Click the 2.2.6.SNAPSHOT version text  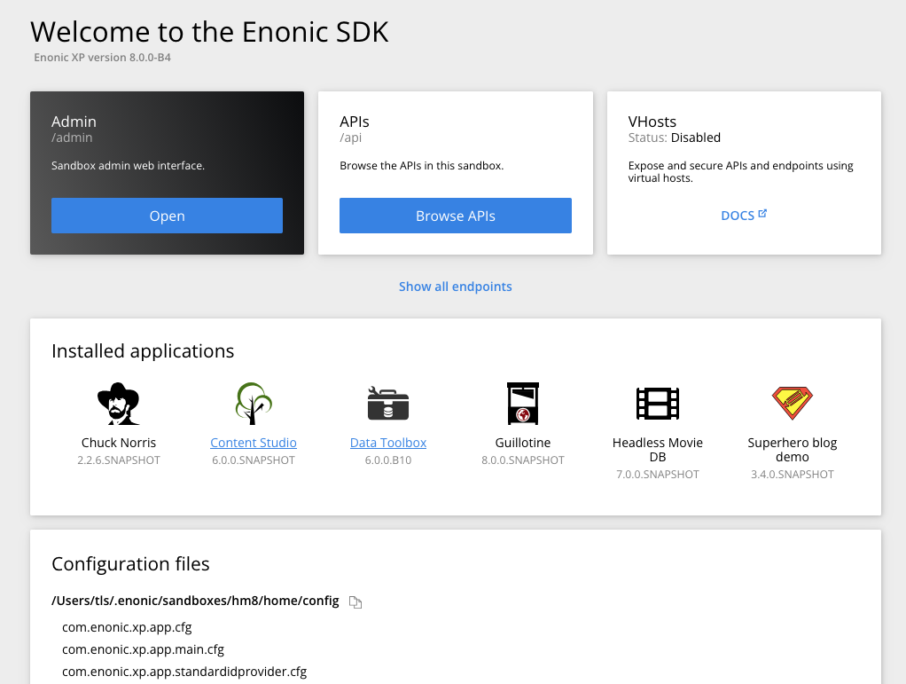click(119, 460)
